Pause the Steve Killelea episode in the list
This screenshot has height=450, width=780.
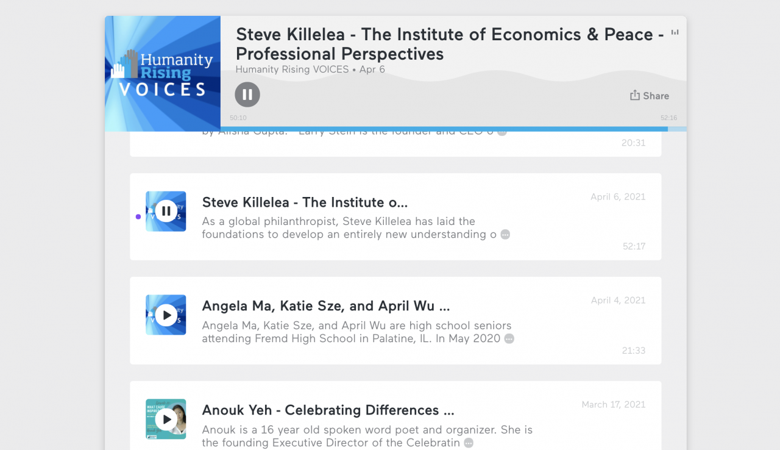pyautogui.click(x=166, y=212)
